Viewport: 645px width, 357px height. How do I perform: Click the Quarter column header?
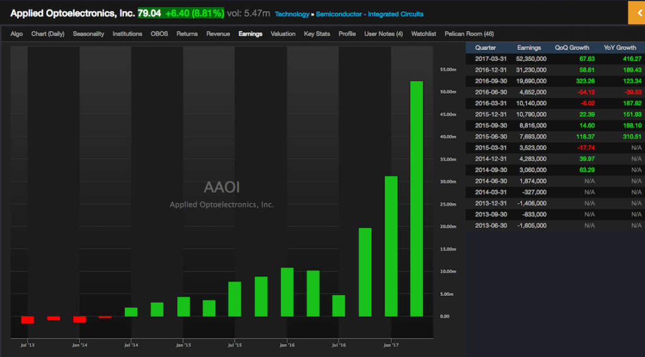[x=486, y=48]
